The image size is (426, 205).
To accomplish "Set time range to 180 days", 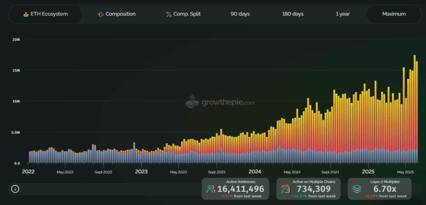I will point(292,14).
